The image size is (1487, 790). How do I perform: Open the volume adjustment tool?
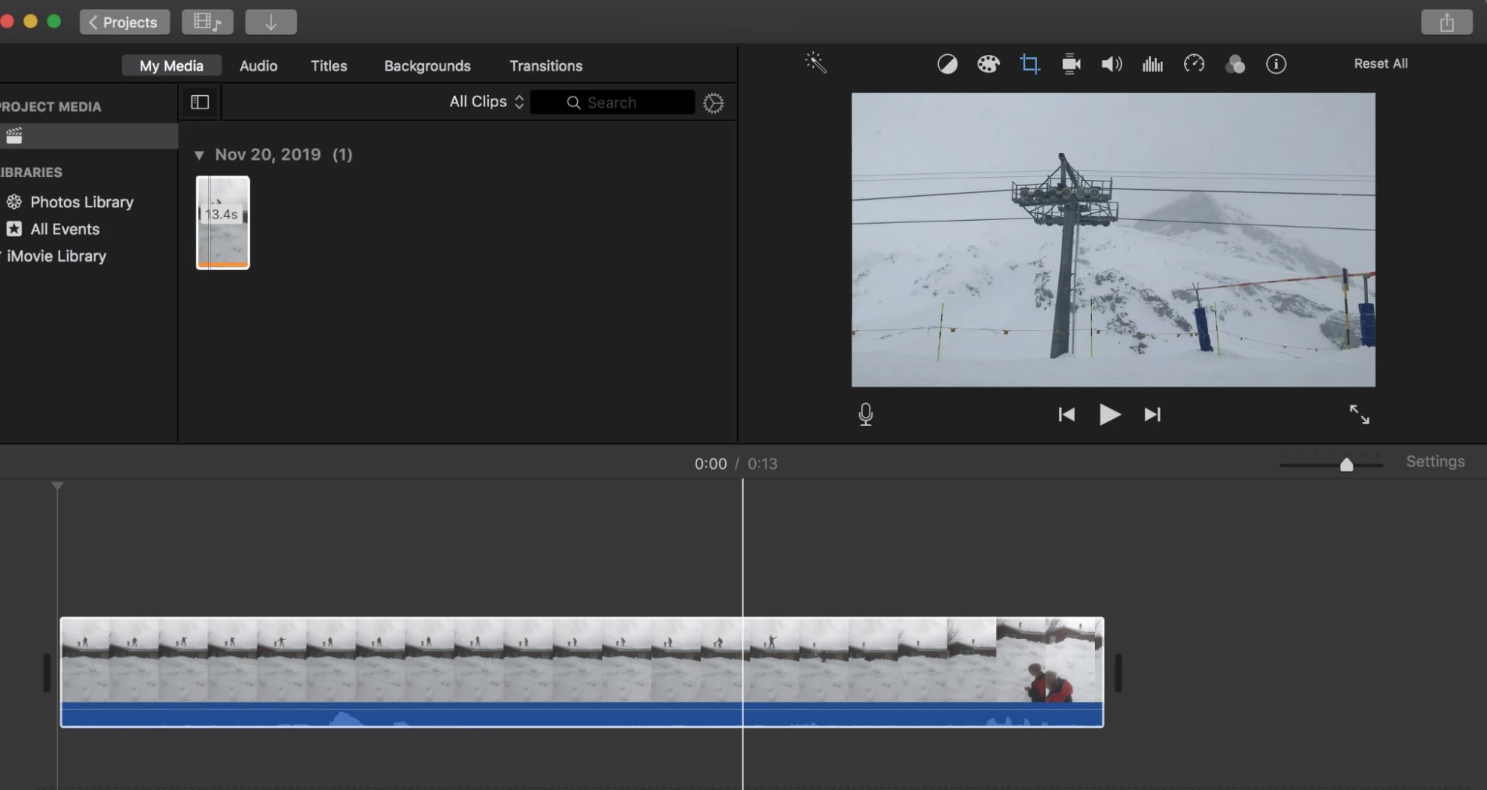pyautogui.click(x=1111, y=64)
